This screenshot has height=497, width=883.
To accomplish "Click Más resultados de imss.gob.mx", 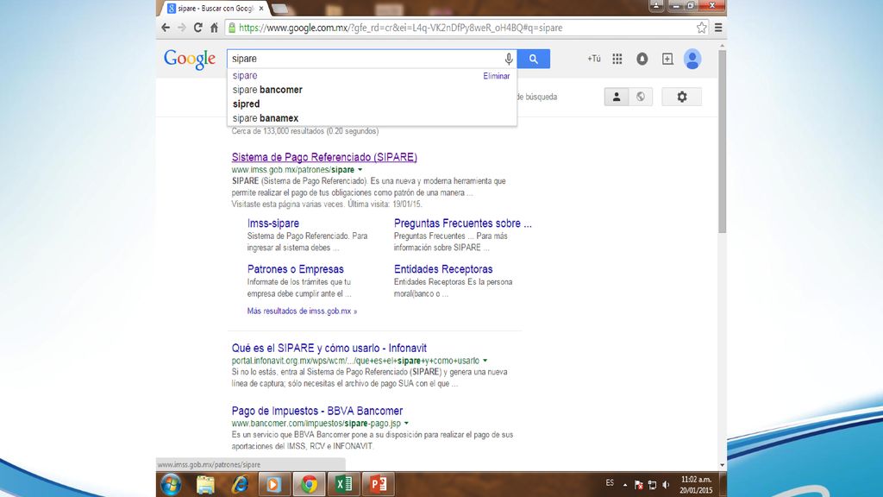I will (302, 311).
